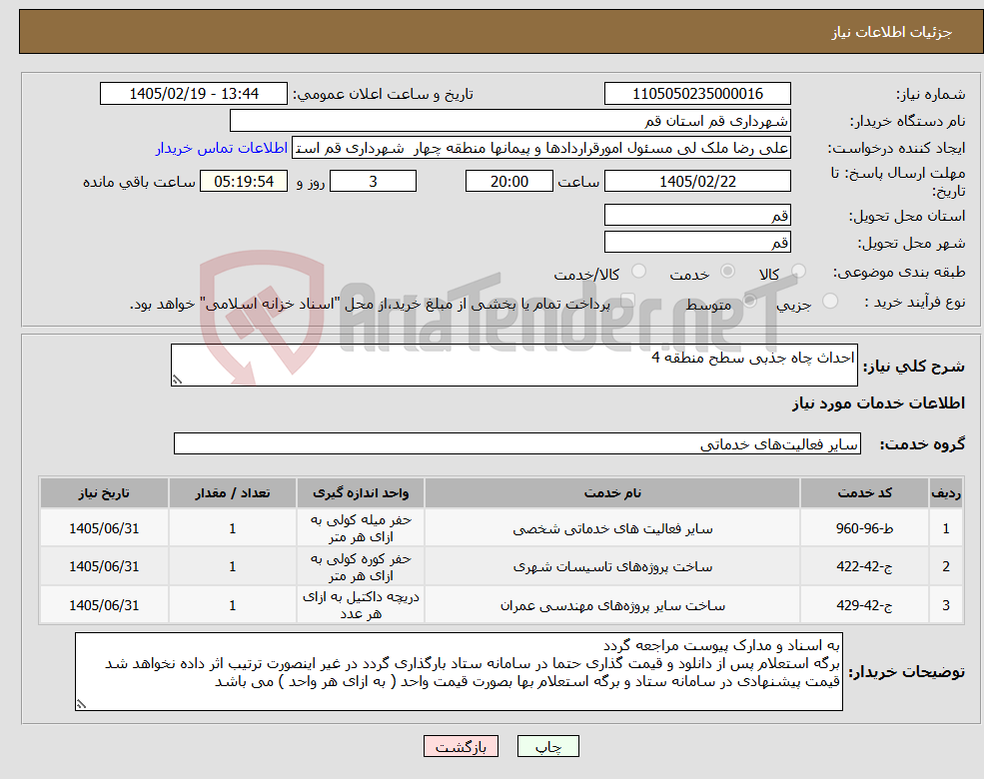This screenshot has width=984, height=779.
Task: Click the remaining time field 05:19:54
Action: pos(244,181)
